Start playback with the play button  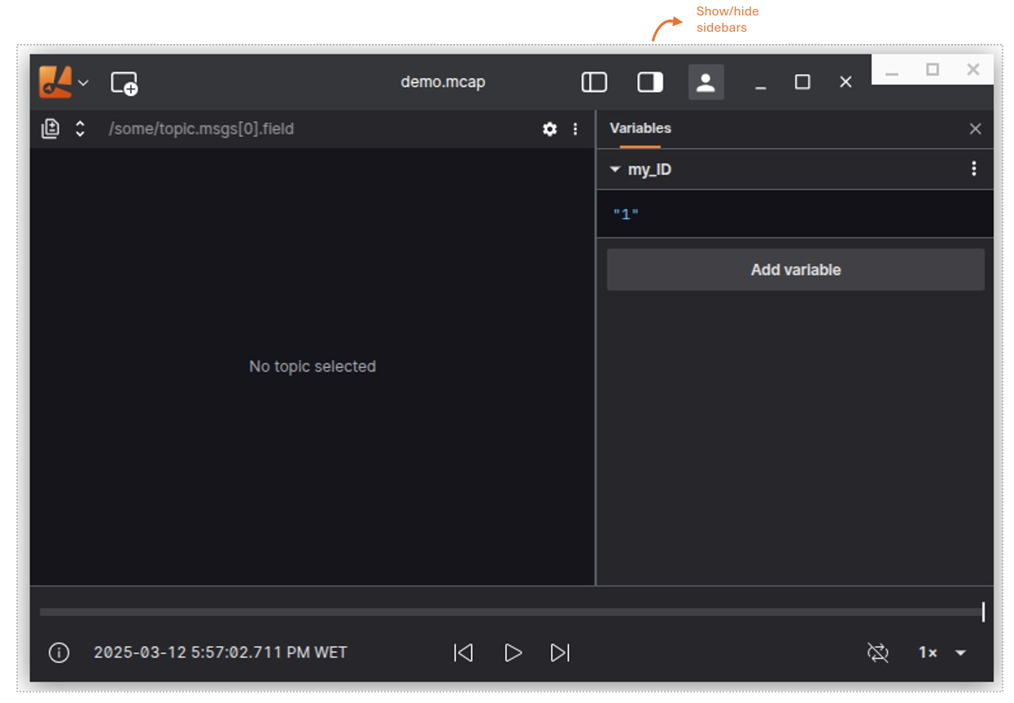coord(513,653)
